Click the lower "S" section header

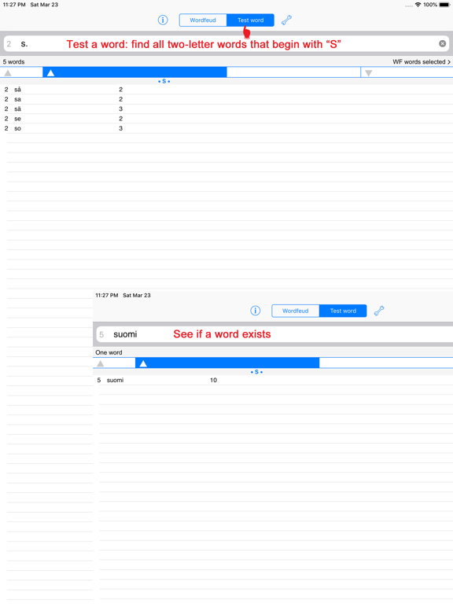click(256, 372)
